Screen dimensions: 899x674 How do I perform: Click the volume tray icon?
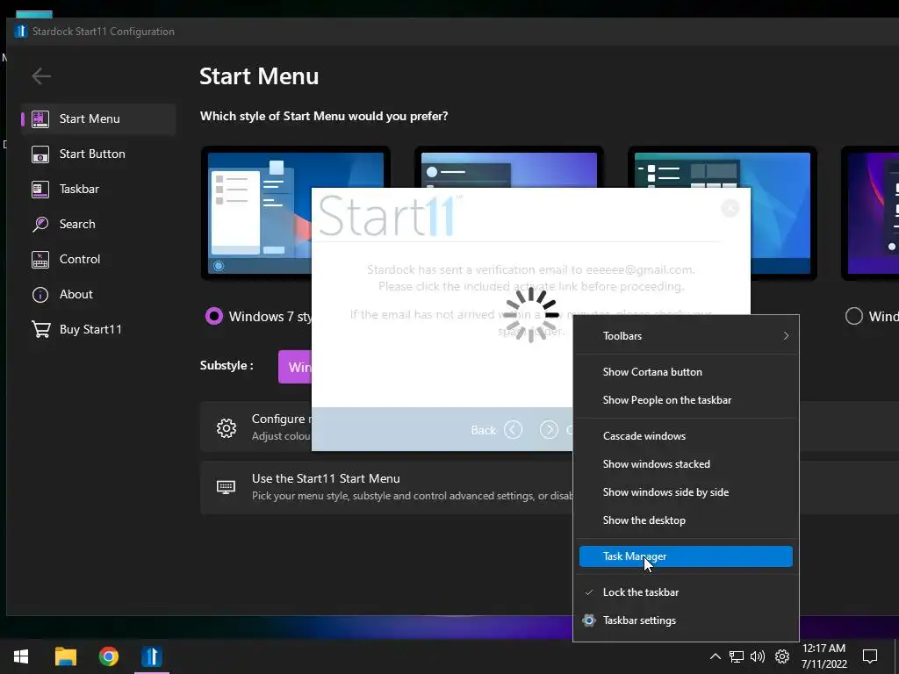pos(758,656)
